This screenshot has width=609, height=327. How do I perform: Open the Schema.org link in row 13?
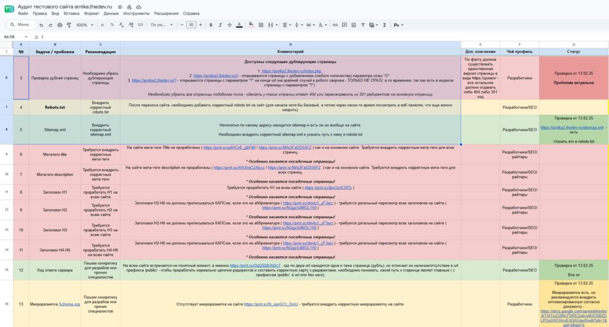click(69, 304)
